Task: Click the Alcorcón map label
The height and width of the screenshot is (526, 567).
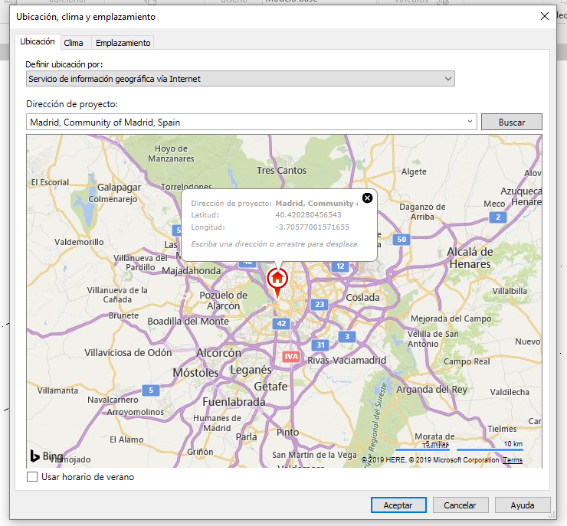Action: pos(218,353)
